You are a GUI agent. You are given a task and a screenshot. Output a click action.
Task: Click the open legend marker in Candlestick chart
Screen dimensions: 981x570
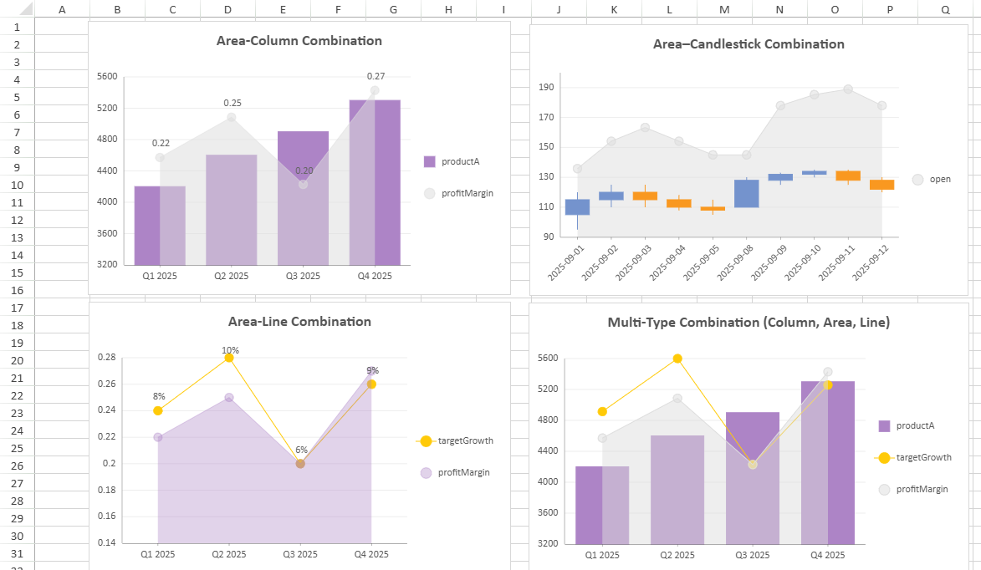[917, 179]
